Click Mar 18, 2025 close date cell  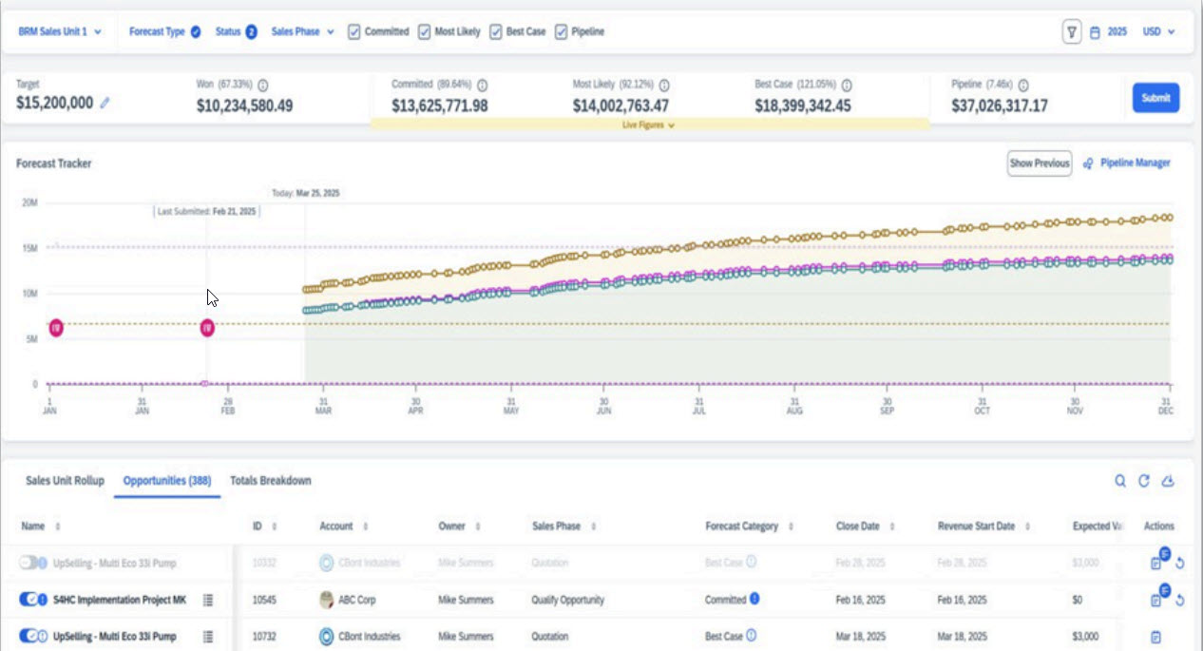[x=861, y=637]
